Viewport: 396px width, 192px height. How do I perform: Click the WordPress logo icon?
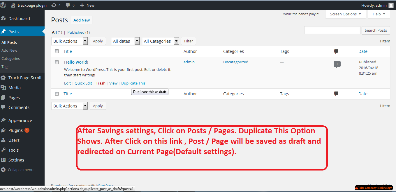[3, 5]
